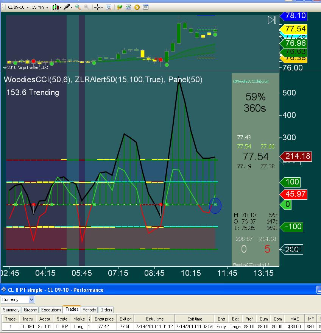Click the yellow 77.54 price marker
321x333 pixels.
pos(294,28)
